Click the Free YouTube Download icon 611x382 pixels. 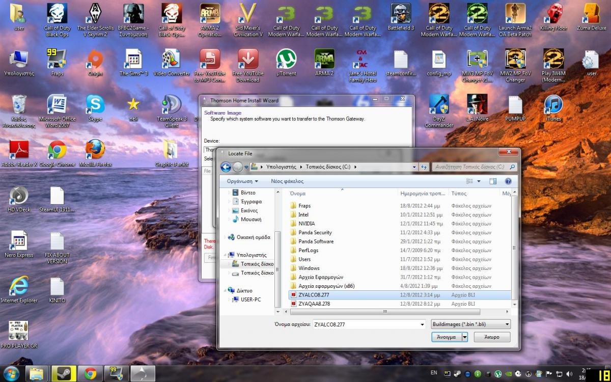pyautogui.click(x=248, y=66)
